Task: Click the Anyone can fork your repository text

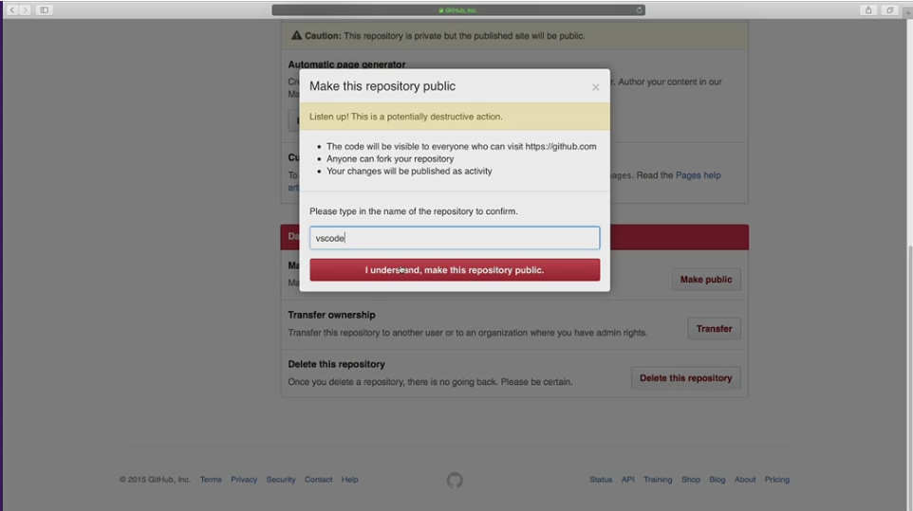Action: click(x=390, y=158)
